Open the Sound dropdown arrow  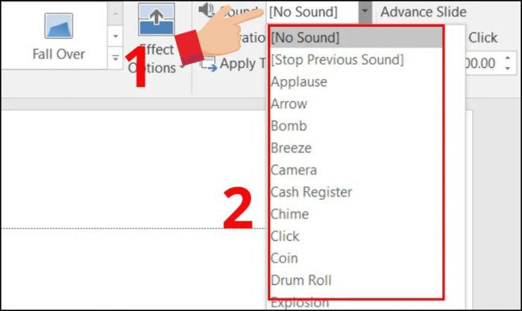pyautogui.click(x=365, y=11)
